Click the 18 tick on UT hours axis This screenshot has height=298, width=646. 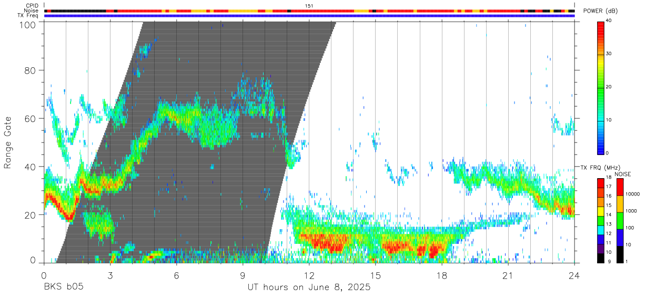442,275
